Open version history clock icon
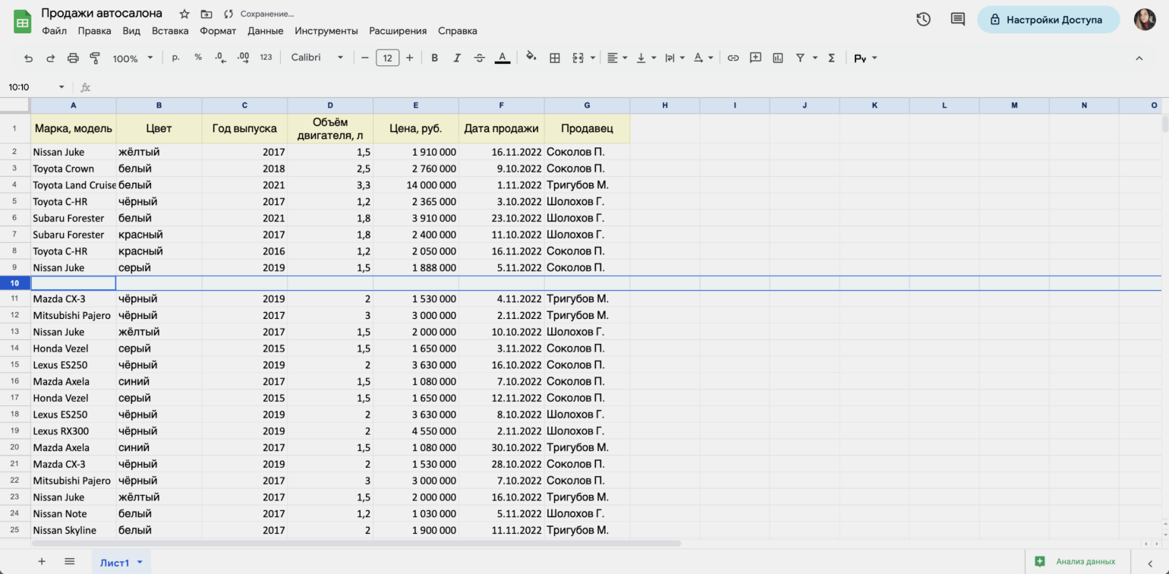Image resolution: width=1169 pixels, height=574 pixels. click(923, 20)
